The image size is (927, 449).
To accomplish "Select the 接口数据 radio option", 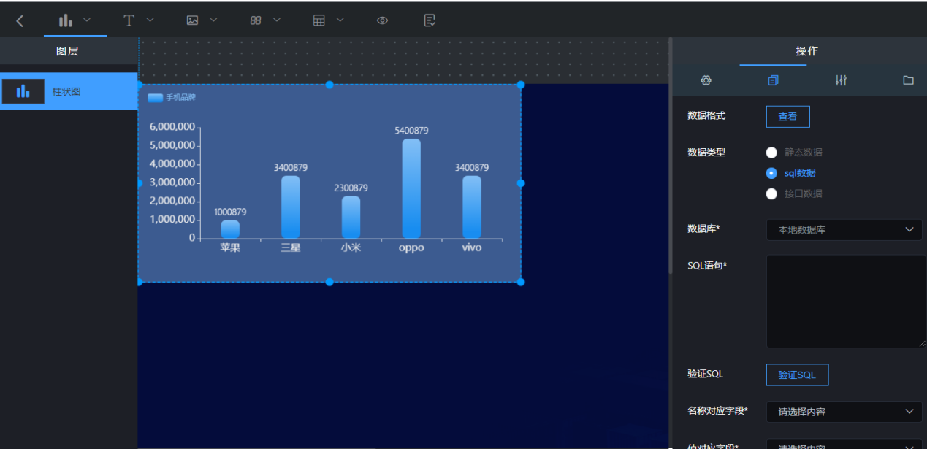I will [771, 193].
